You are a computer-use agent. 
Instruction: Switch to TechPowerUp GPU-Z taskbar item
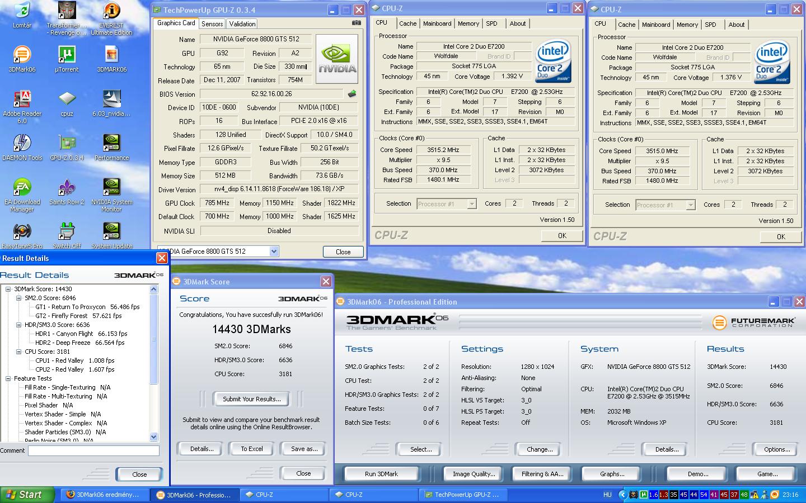462,495
